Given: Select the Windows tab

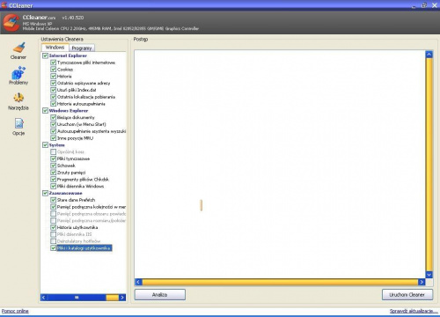Looking at the screenshot, I should 55,48.
